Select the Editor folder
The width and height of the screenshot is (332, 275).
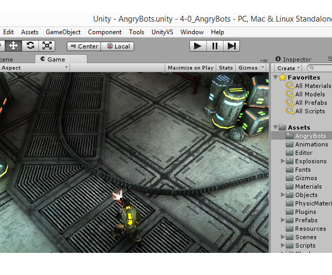coord(304,153)
